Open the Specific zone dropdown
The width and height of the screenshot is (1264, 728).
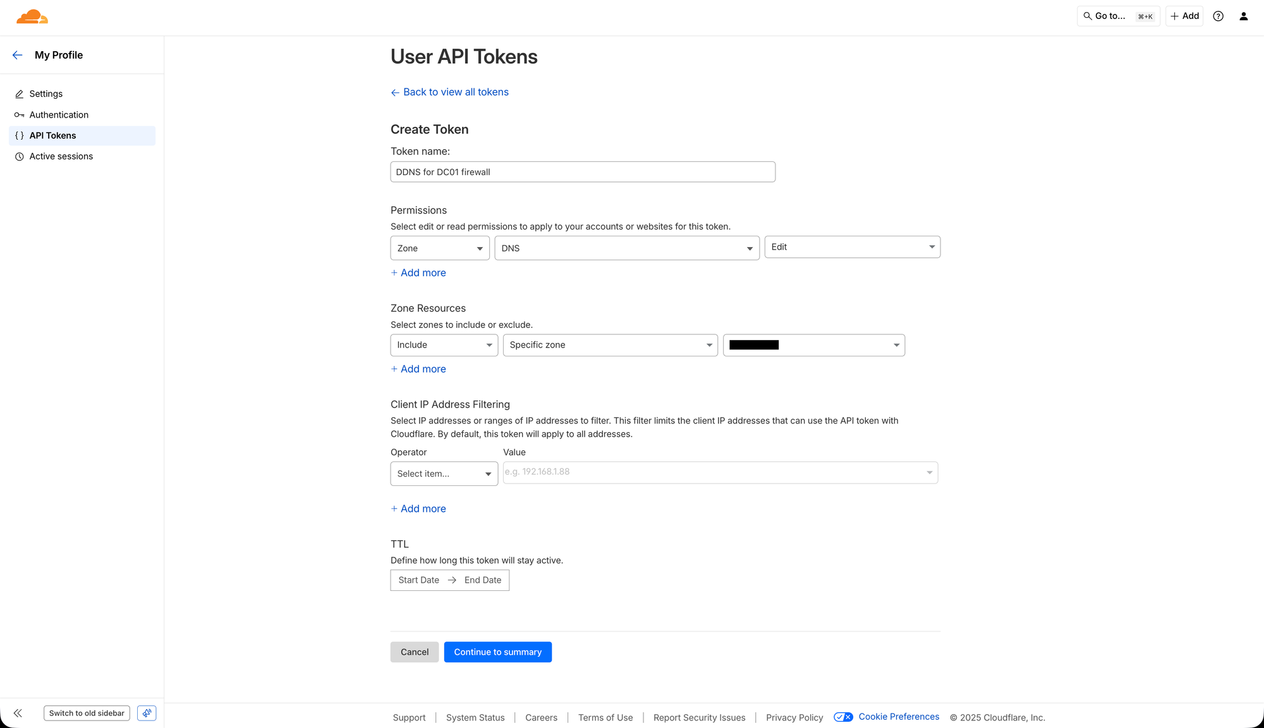click(x=610, y=345)
